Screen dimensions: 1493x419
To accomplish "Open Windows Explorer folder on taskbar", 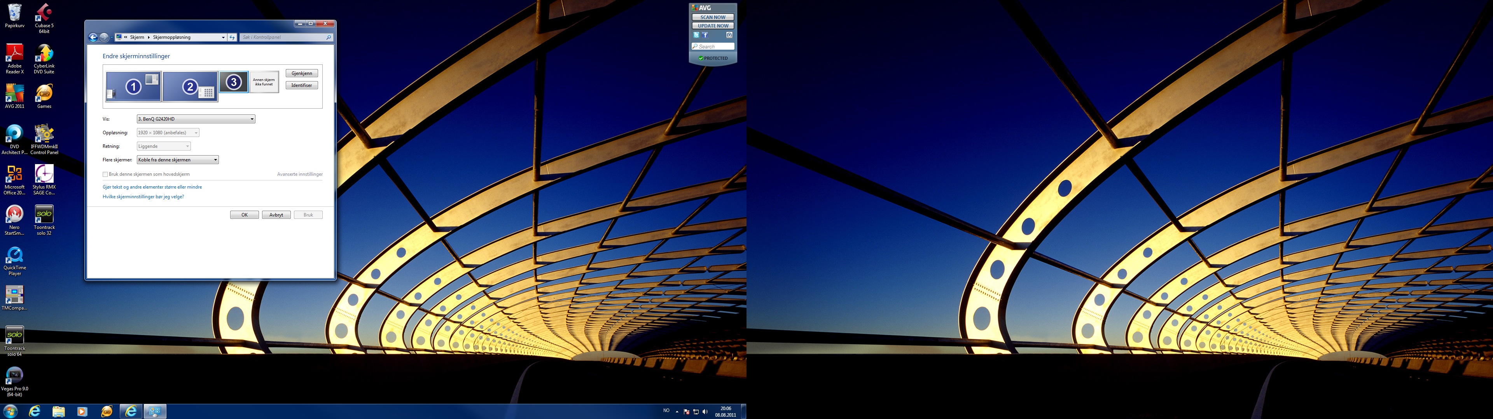I will (x=59, y=412).
